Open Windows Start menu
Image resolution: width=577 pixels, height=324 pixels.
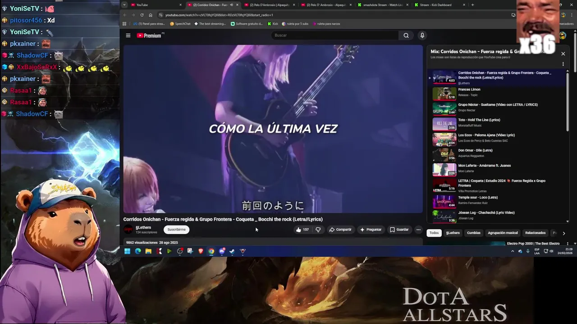pyautogui.click(x=128, y=251)
